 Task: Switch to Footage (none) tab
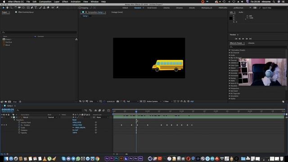[x=117, y=12]
